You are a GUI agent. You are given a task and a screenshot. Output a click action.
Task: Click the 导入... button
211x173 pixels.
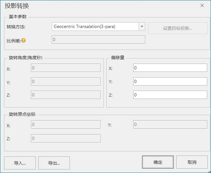point(20,163)
